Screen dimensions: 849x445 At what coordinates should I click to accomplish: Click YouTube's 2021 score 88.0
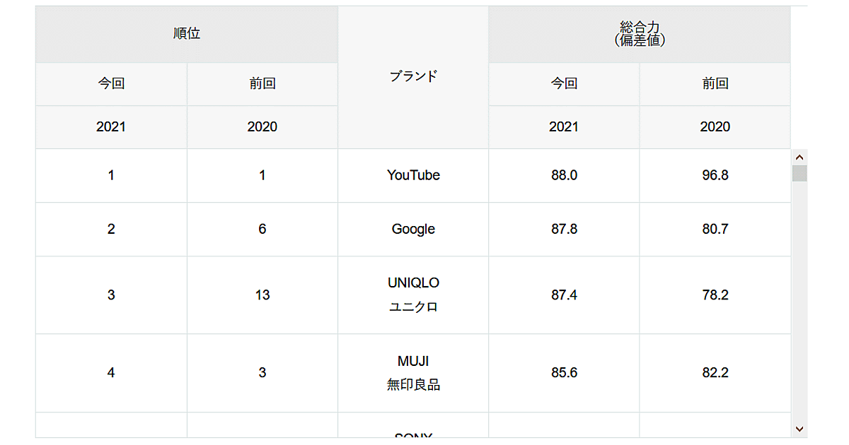click(x=564, y=175)
